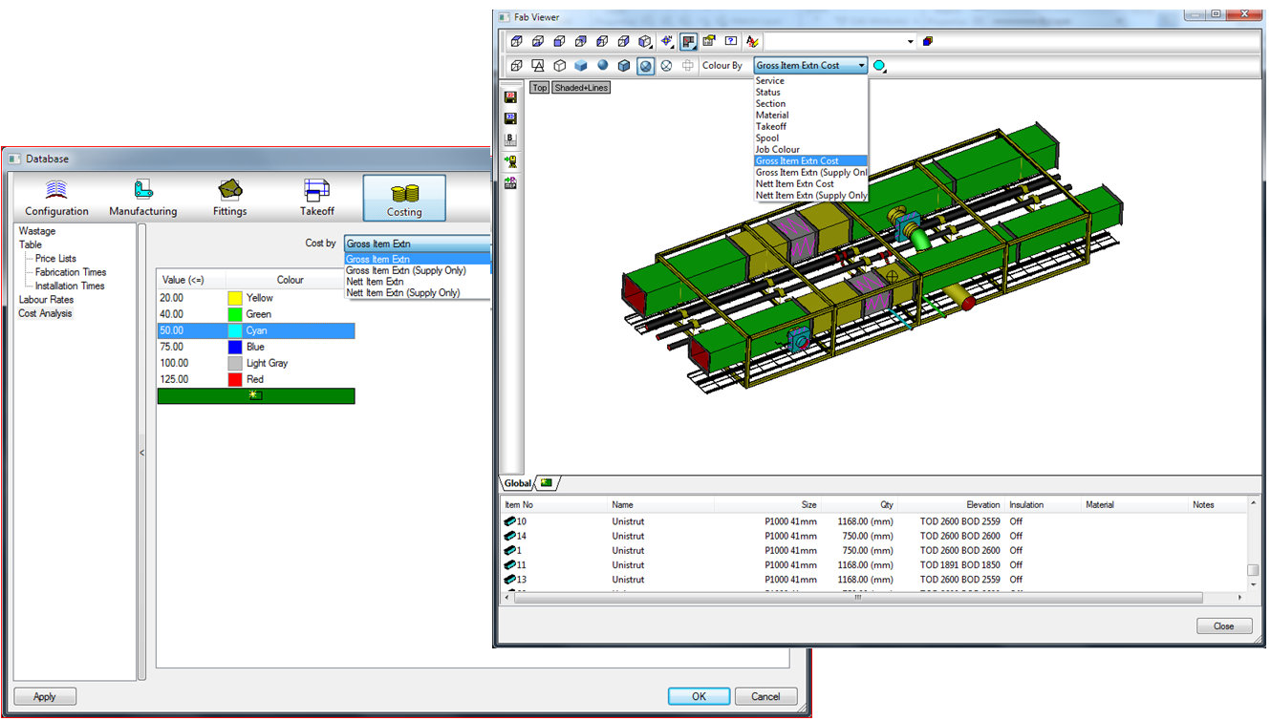Select the solid light-blue shaded cube icon
Viewport: 1271px width, 721px height.
point(581,66)
